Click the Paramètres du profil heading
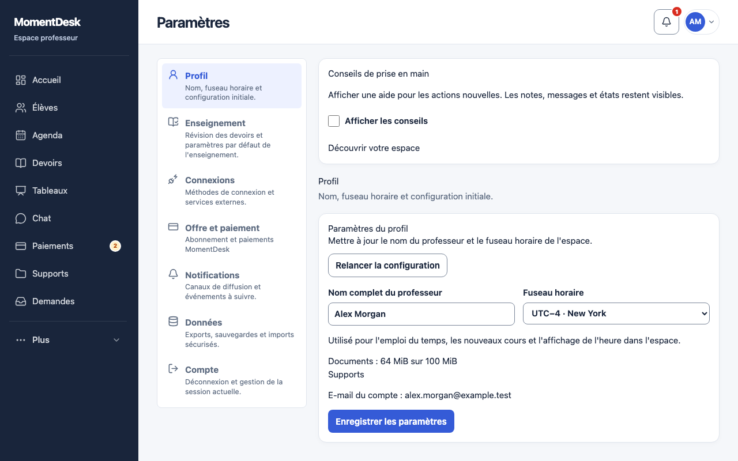This screenshot has width=738, height=461. tap(368, 229)
